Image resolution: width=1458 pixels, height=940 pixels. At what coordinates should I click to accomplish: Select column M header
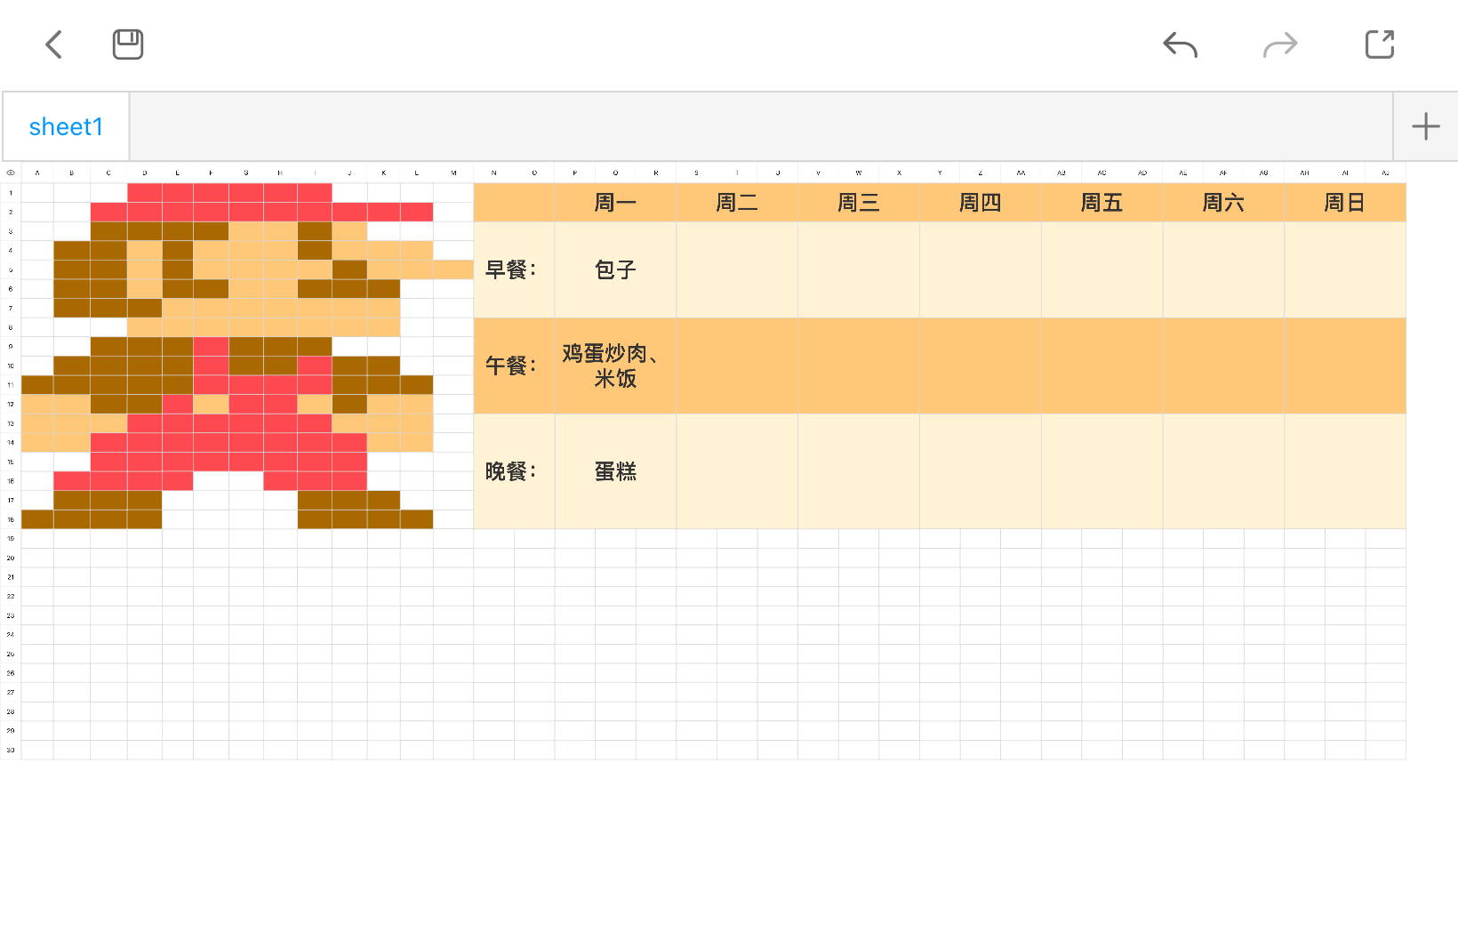tap(453, 173)
